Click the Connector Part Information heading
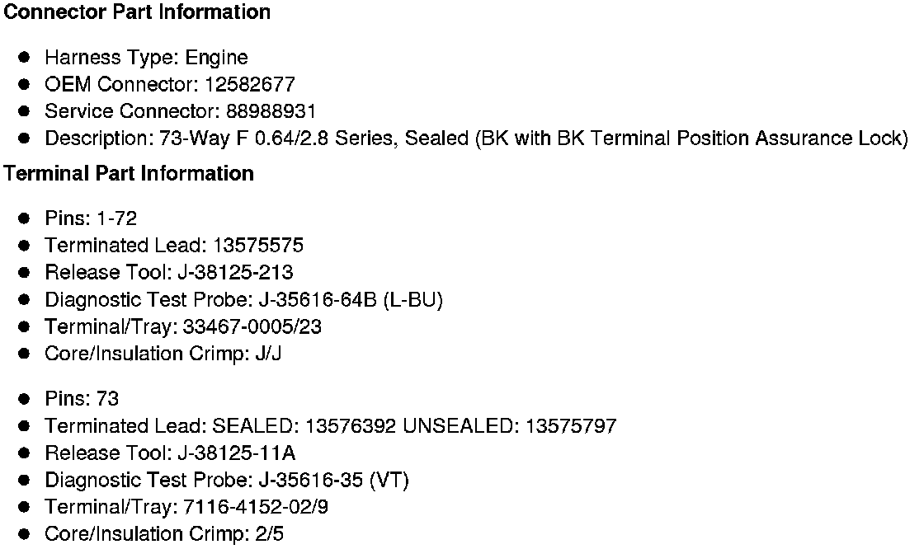Screen dimensions: 924x549 (137, 12)
